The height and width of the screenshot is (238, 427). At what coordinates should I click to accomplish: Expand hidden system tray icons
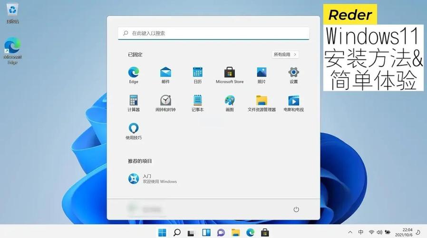click(350, 232)
